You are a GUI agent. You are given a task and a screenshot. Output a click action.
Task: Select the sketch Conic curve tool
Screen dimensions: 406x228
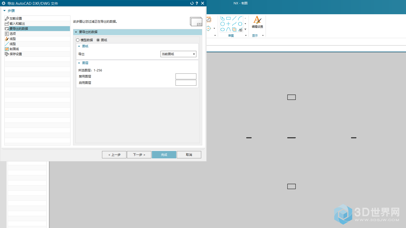click(x=228, y=29)
